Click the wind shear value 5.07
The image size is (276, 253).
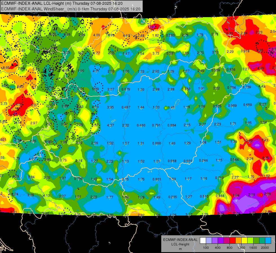point(263,104)
